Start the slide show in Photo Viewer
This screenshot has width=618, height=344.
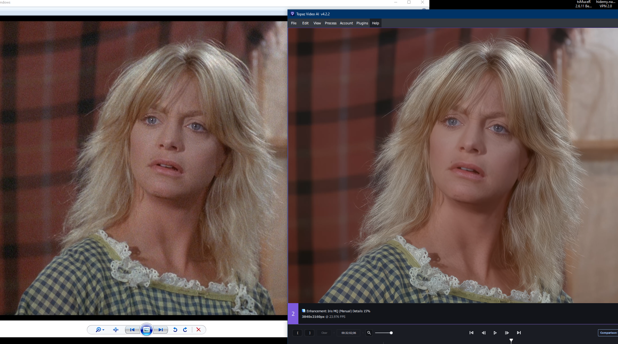click(x=147, y=330)
